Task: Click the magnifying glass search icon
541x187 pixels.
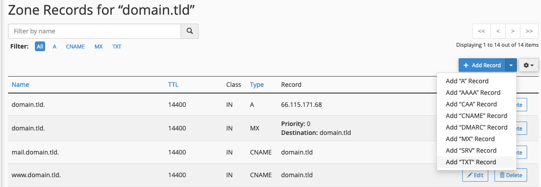Action: click(190, 31)
